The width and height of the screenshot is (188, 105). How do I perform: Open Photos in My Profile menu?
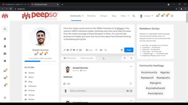[31, 99]
